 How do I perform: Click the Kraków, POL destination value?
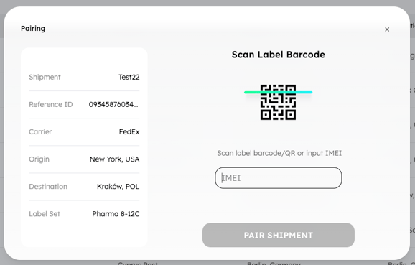click(118, 187)
